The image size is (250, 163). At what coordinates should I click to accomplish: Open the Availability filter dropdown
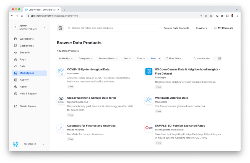pyautogui.click(x=66, y=58)
